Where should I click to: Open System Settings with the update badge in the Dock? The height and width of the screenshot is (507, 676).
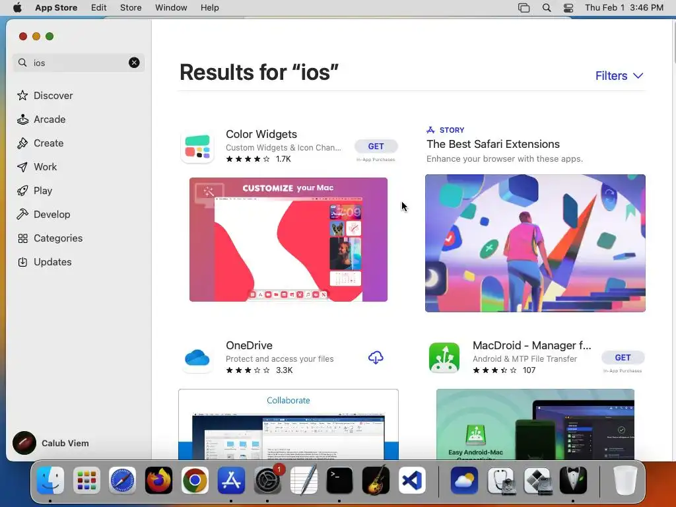pos(267,481)
